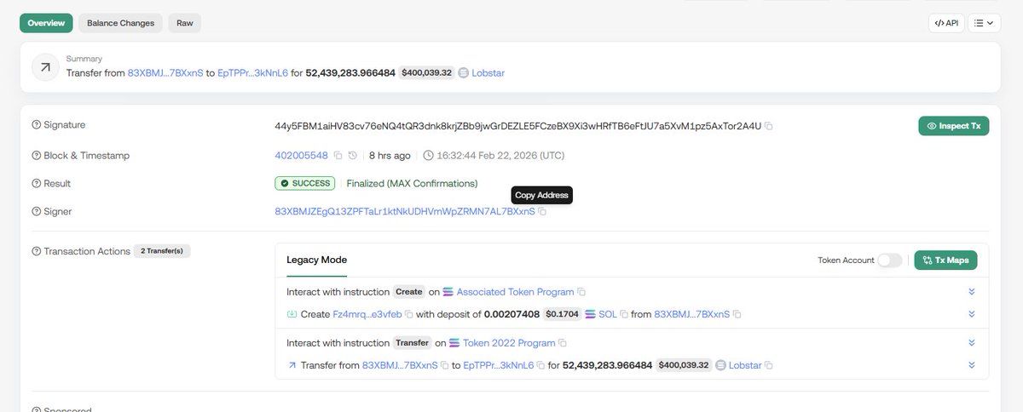Expand the Transfer instruction row
Screen dimensions: 1023x412
point(972,343)
